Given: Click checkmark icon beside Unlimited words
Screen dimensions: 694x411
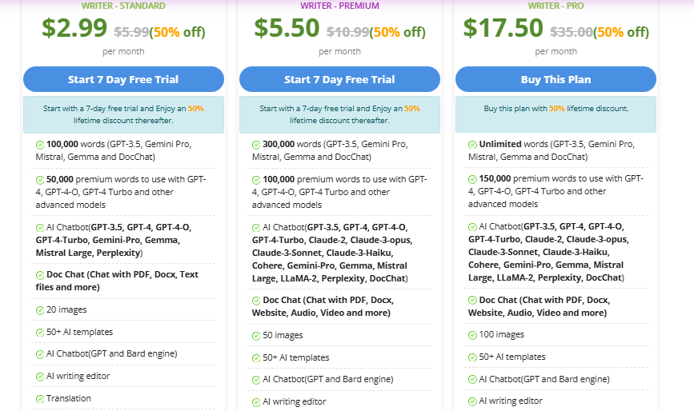Looking at the screenshot, I should 472,145.
